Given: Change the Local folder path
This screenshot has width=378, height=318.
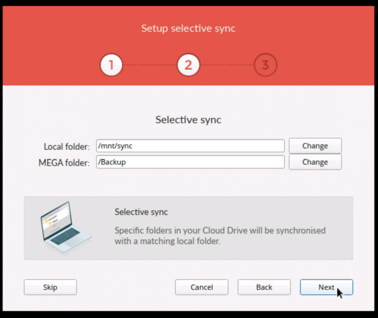Looking at the screenshot, I should pos(315,146).
